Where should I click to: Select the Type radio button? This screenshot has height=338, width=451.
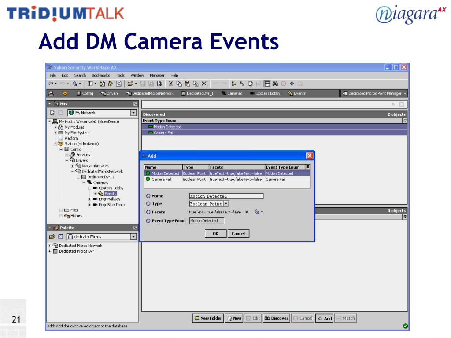click(x=148, y=203)
